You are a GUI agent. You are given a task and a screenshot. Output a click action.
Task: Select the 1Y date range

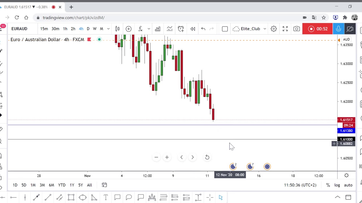pos(72,185)
